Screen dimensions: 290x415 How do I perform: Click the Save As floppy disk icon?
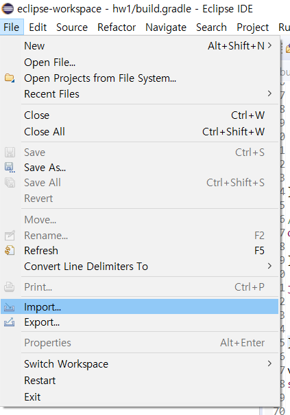10,168
